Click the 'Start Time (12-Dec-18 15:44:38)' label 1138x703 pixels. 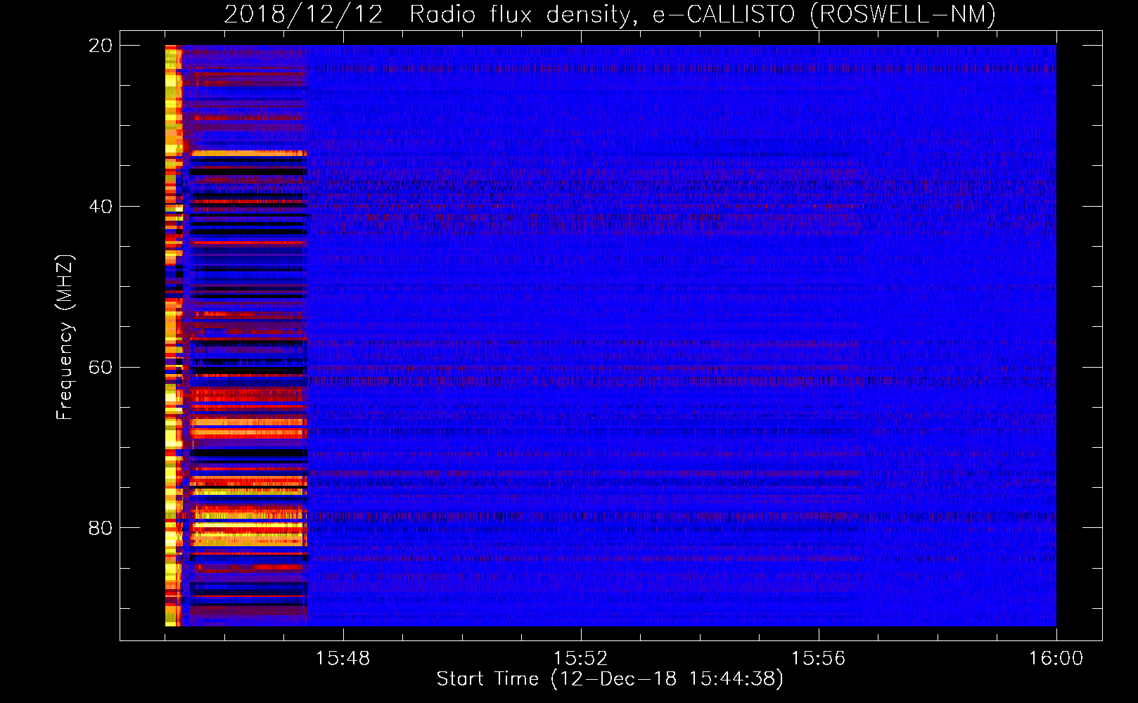click(610, 679)
